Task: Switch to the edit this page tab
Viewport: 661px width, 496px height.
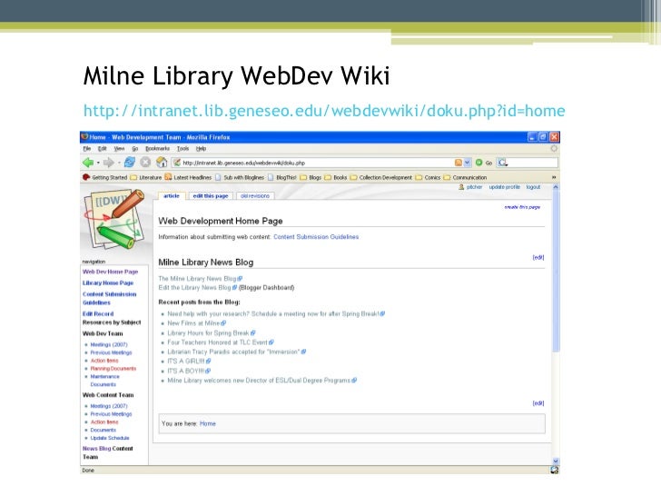Action: (211, 195)
